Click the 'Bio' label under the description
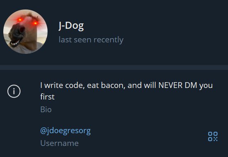The image size is (228, 157). pos(46,109)
